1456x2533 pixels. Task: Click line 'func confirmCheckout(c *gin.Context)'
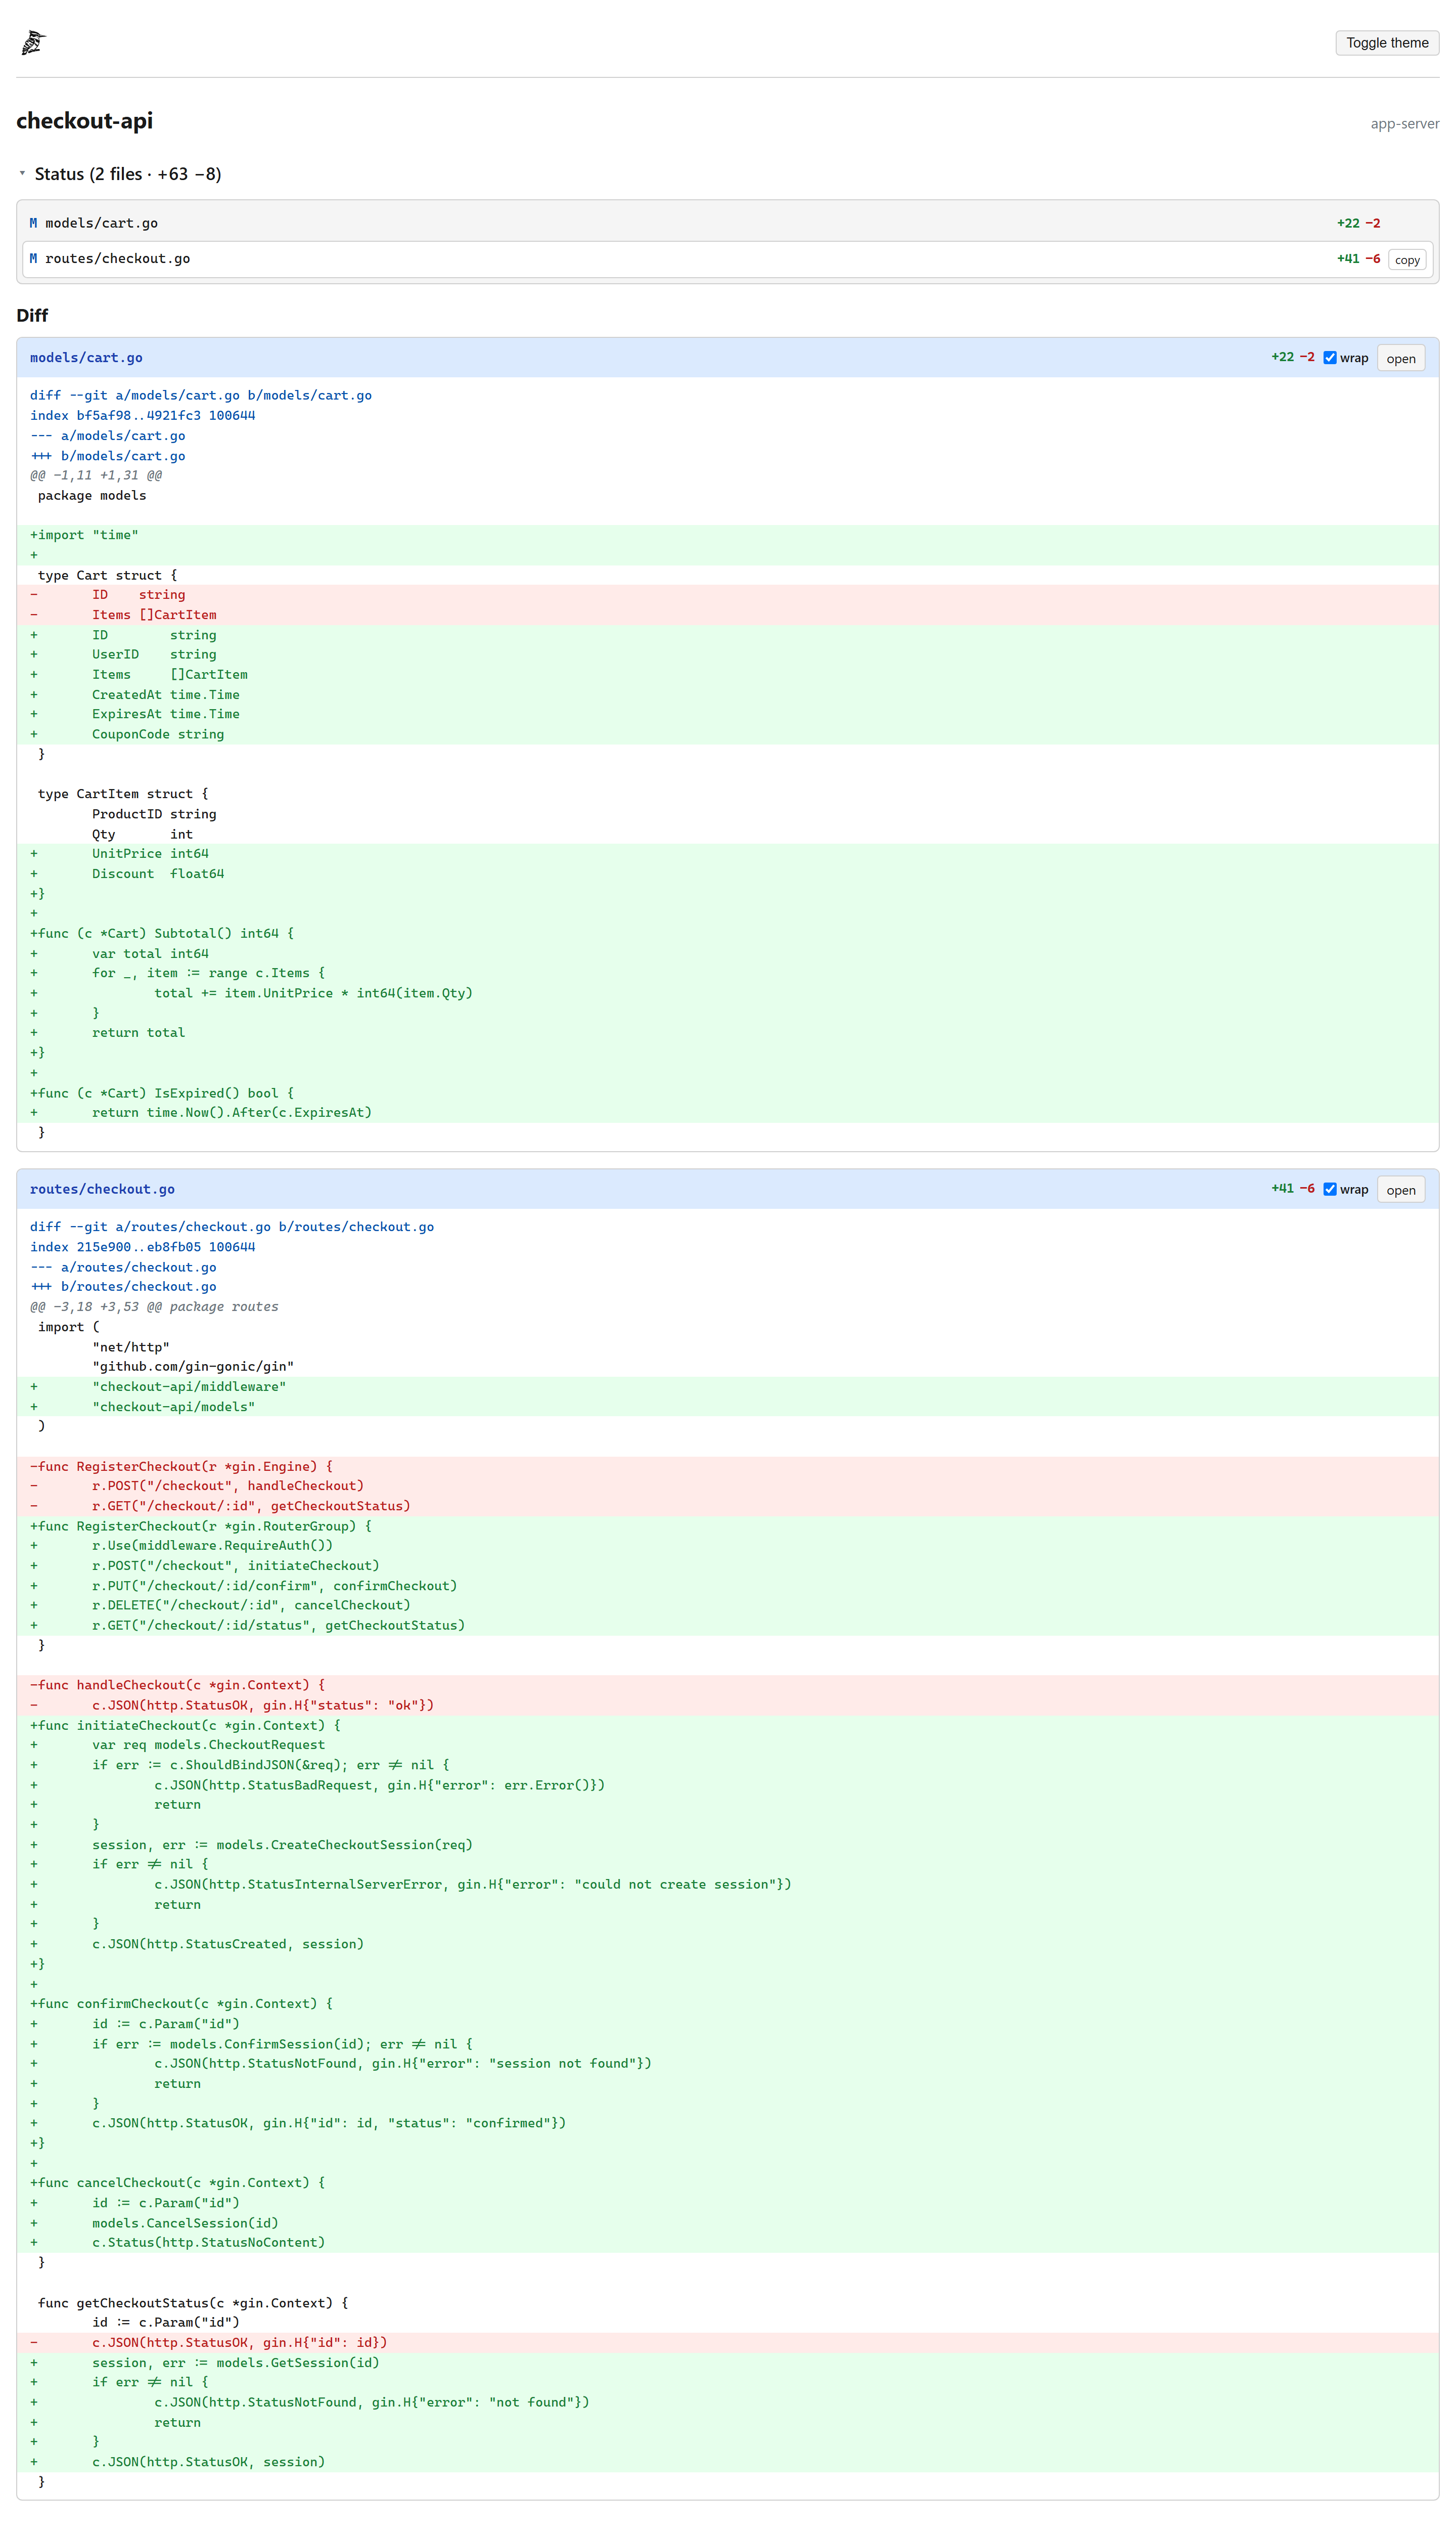click(727, 2004)
